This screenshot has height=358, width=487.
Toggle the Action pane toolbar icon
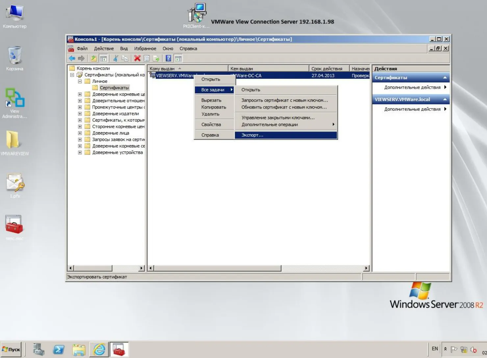(x=178, y=59)
